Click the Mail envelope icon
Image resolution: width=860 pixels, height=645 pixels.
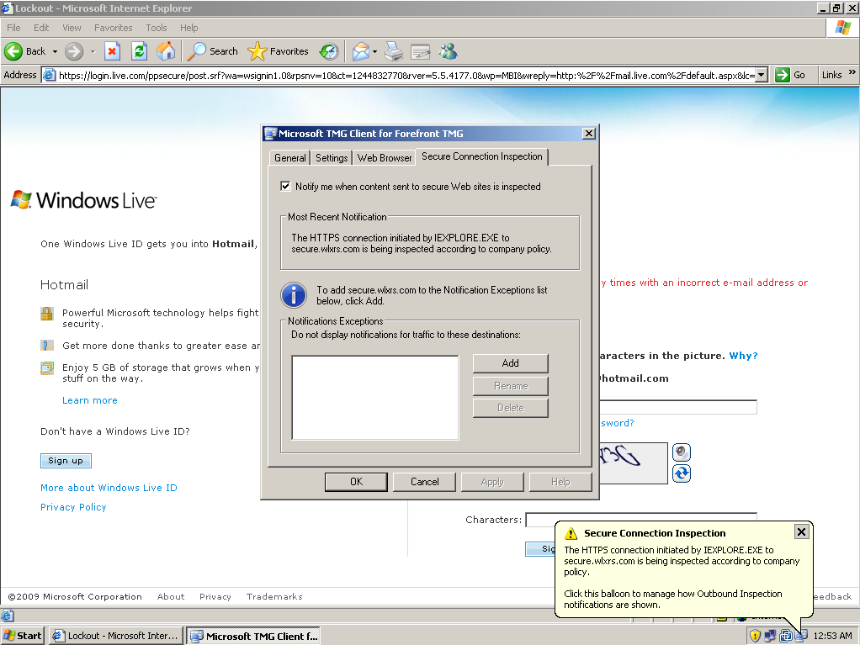(x=360, y=51)
